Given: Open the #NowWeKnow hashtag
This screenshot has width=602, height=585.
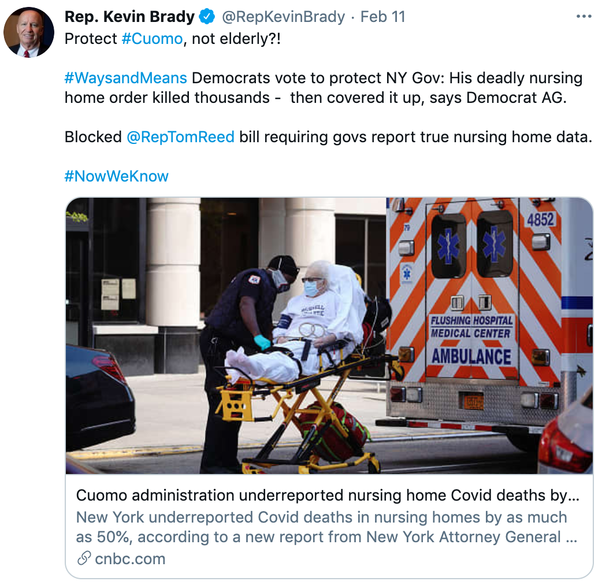Looking at the screenshot, I should (x=116, y=176).
